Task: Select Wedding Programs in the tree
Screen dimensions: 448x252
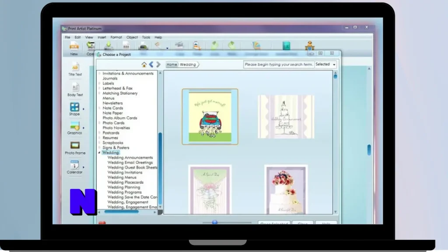Action: click(x=125, y=192)
